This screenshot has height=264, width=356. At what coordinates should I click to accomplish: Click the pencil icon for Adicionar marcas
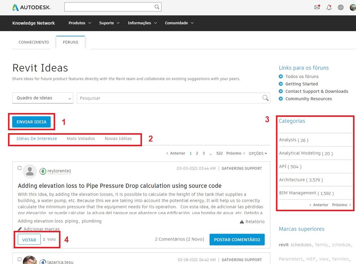point(20,229)
